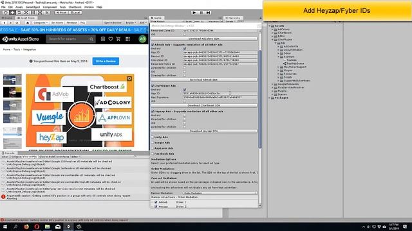
Task: Toggle Android checkbox under Admob Ads
Action: point(185,49)
